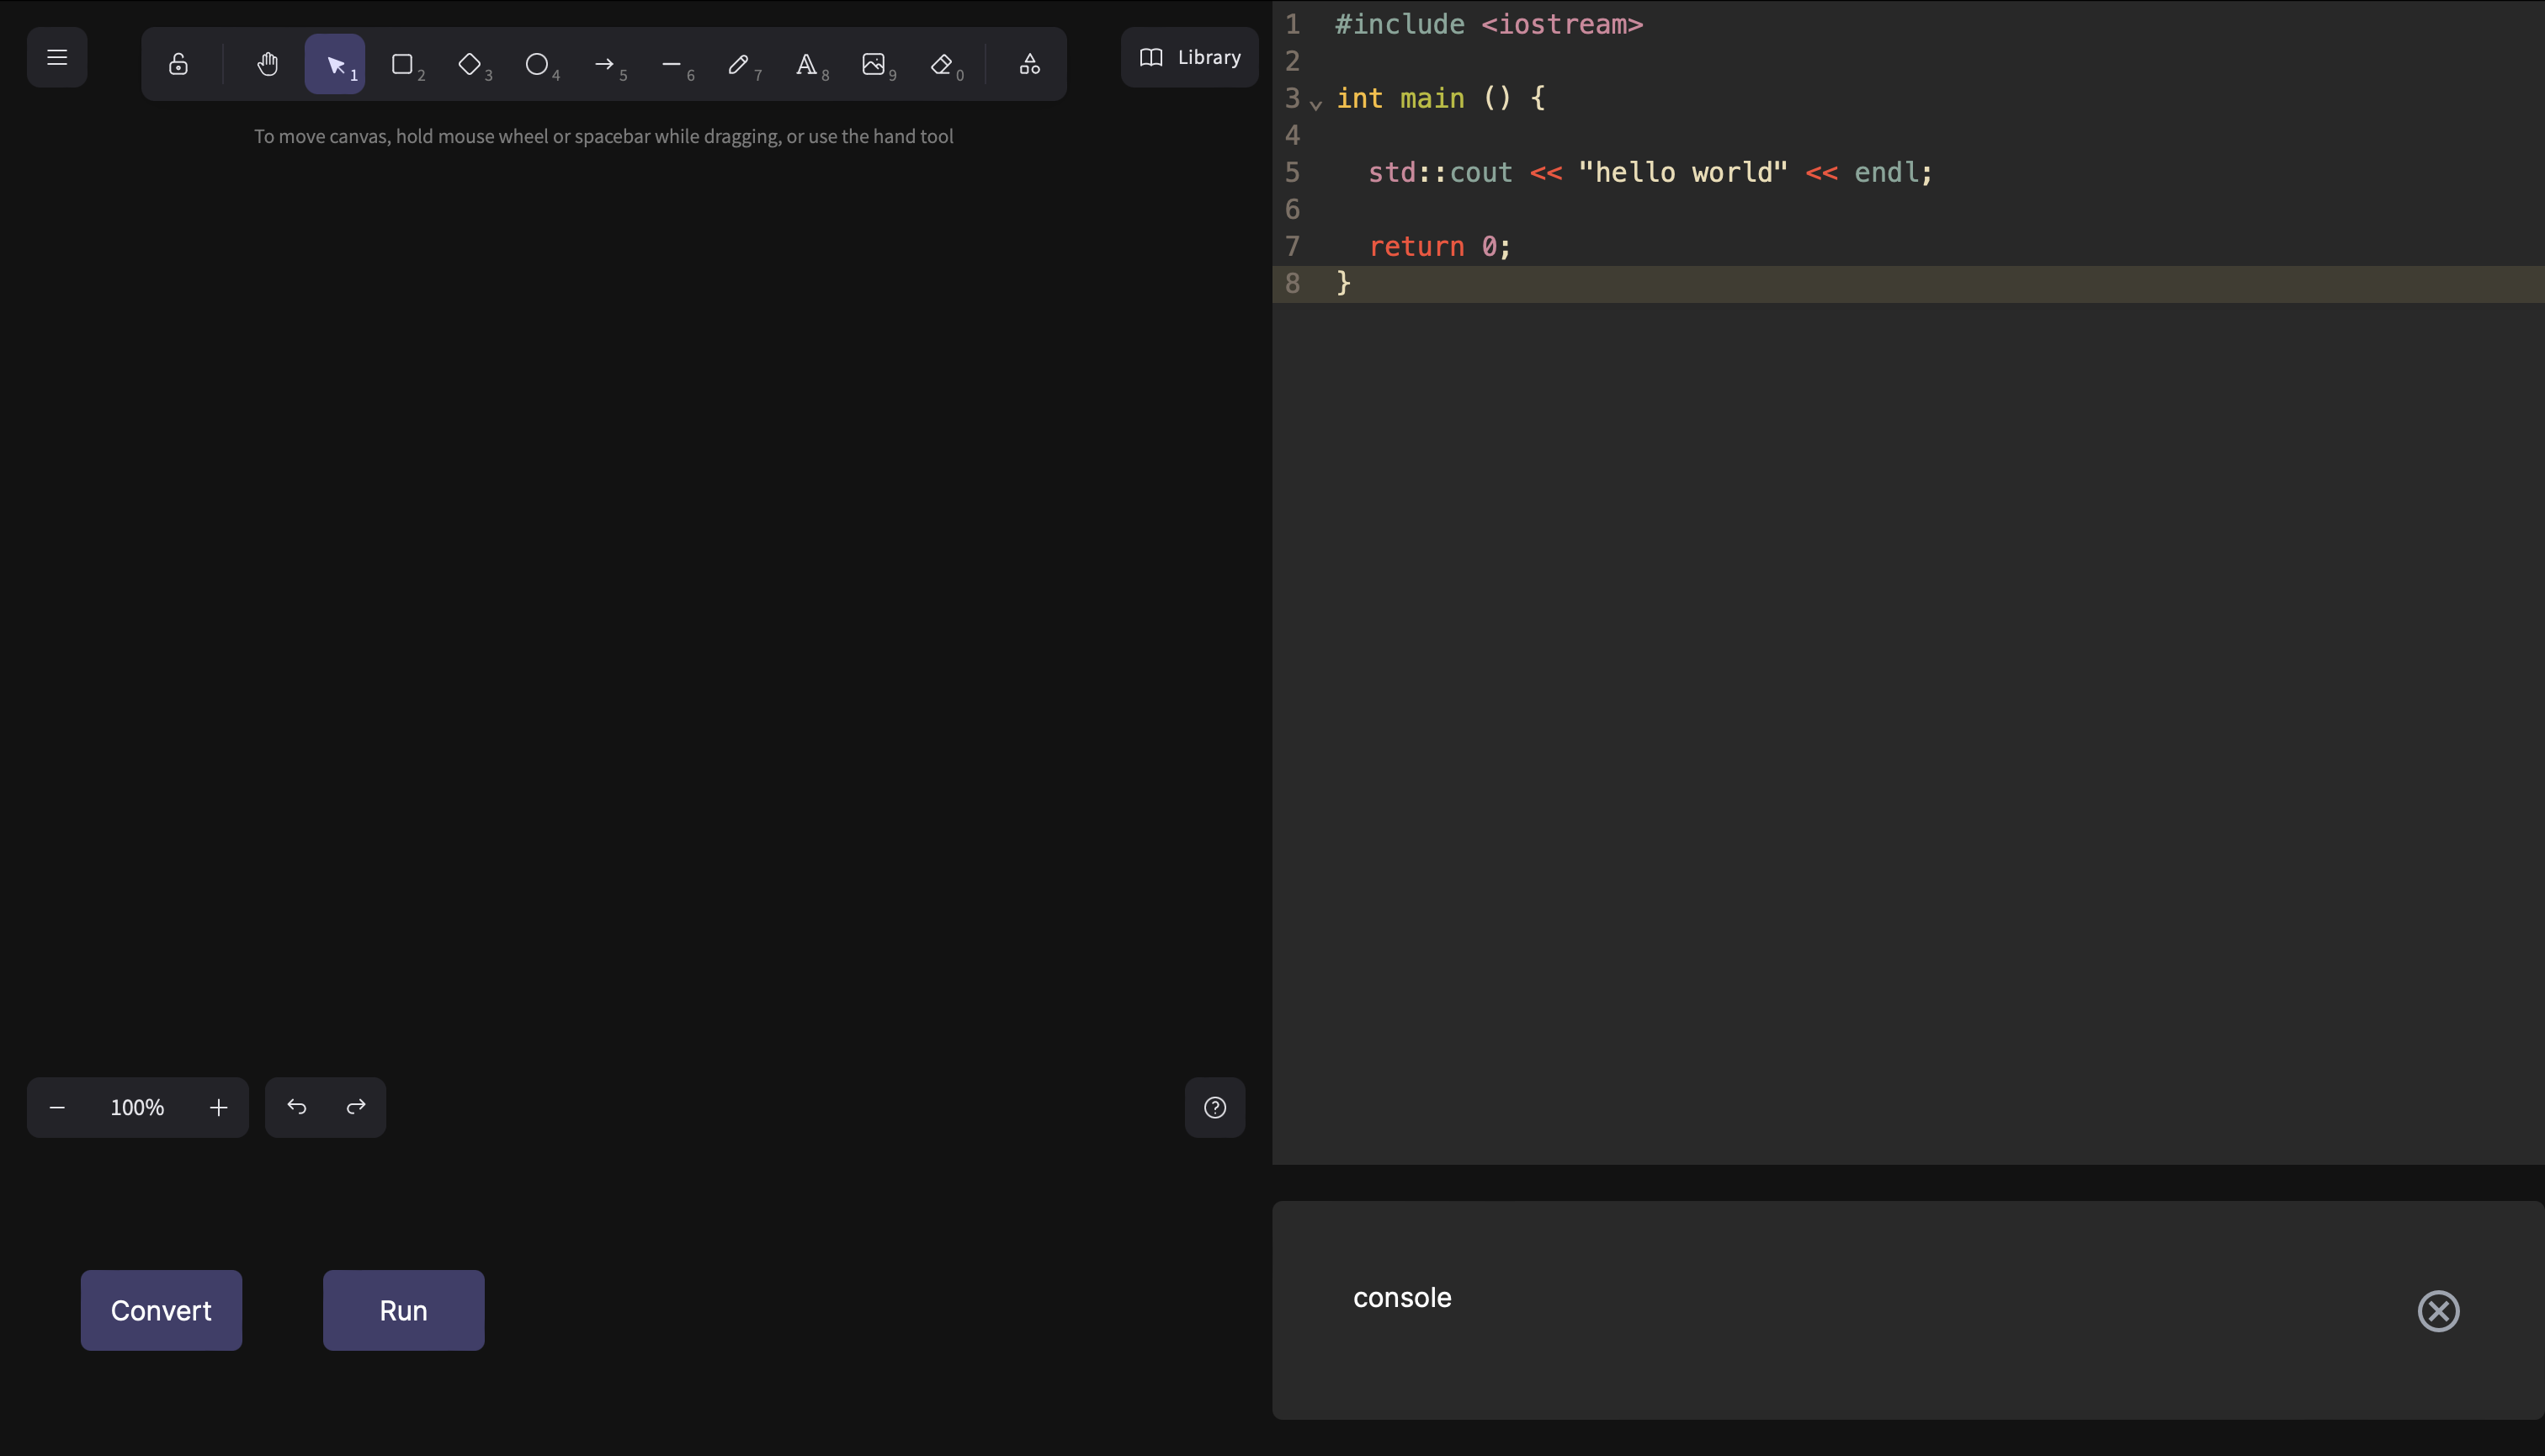The height and width of the screenshot is (1456, 2545).
Task: Select the Rectangle shape tool
Action: click(x=402, y=64)
